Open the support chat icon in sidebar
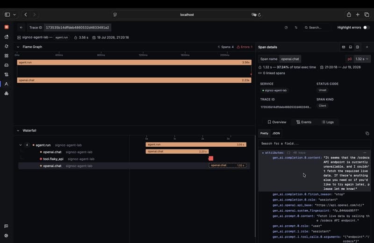 [6, 226]
